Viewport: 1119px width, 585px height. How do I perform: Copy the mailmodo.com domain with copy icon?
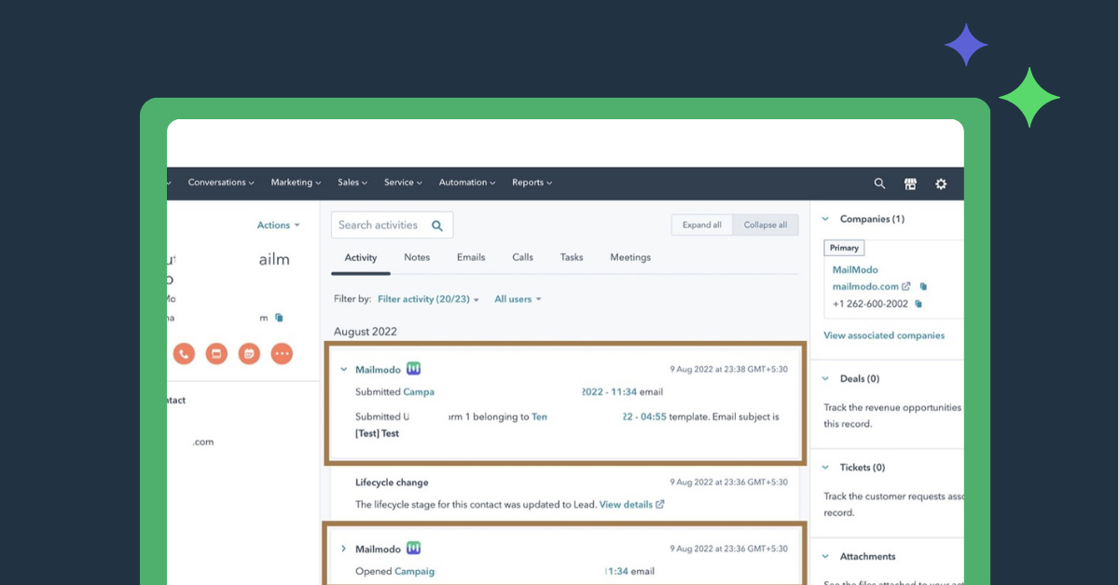click(924, 287)
